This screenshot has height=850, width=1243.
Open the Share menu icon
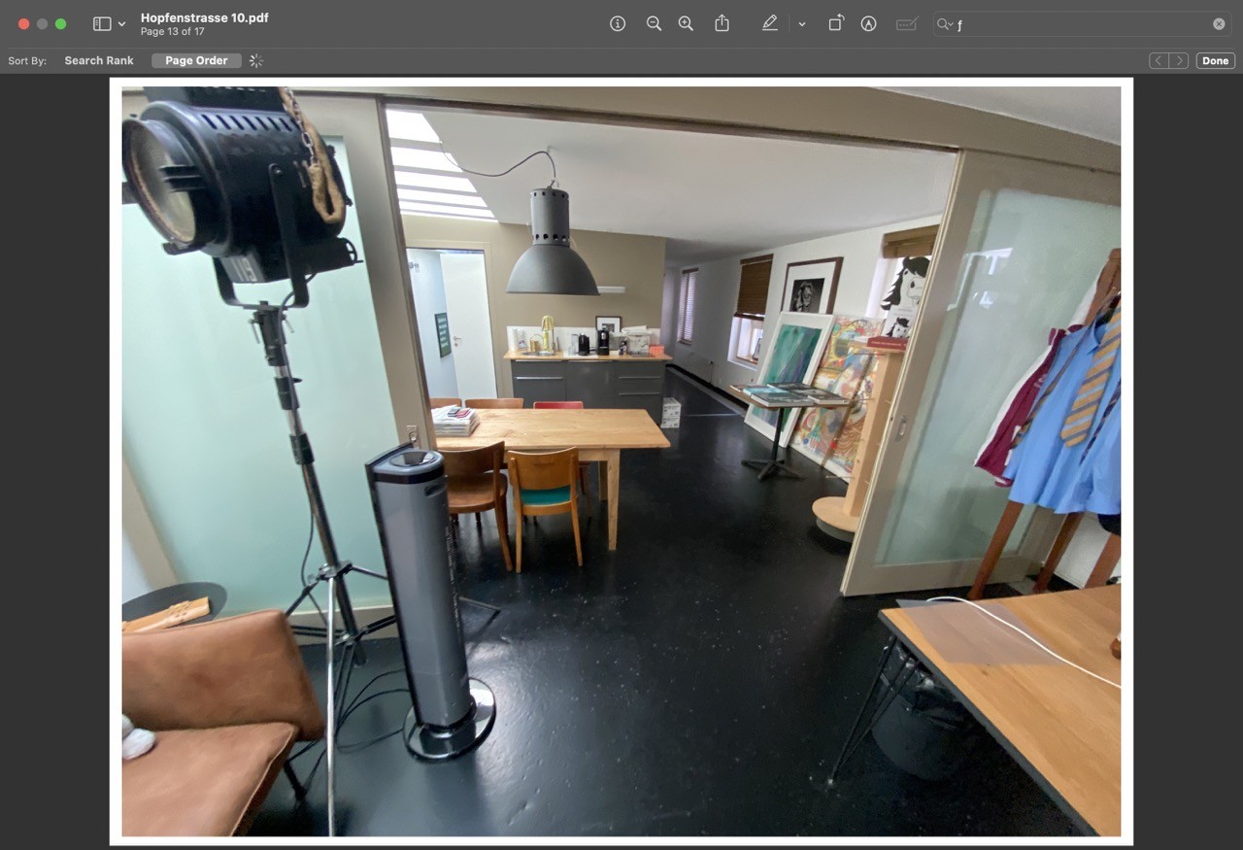pyautogui.click(x=722, y=23)
